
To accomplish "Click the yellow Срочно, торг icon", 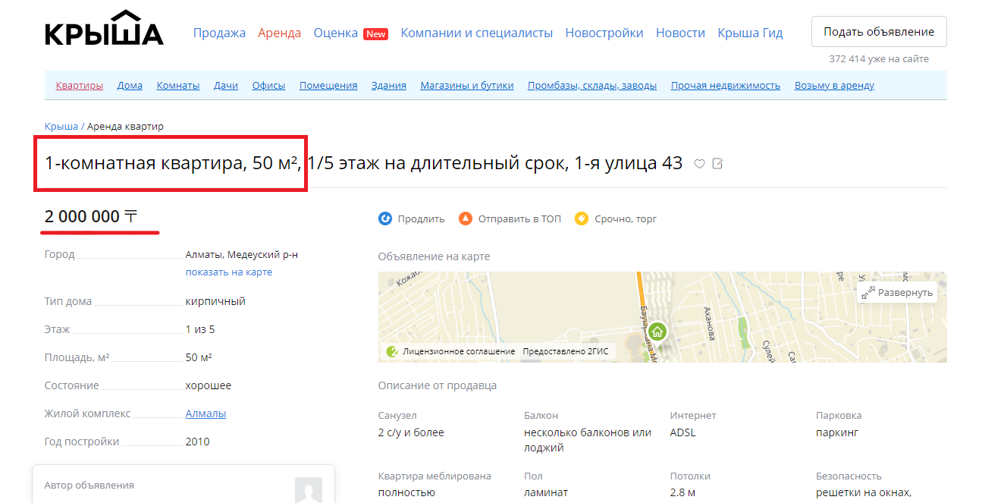I will [582, 219].
